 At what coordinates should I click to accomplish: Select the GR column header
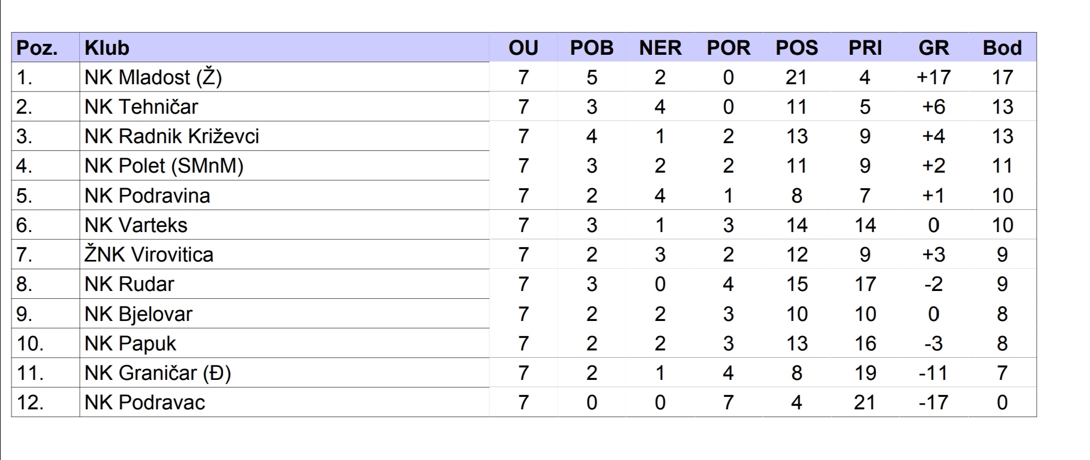(934, 48)
